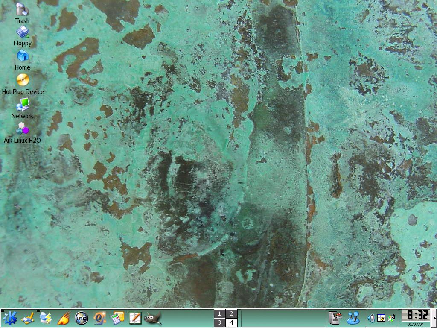Open the calendar reminder tray icon

click(381, 318)
